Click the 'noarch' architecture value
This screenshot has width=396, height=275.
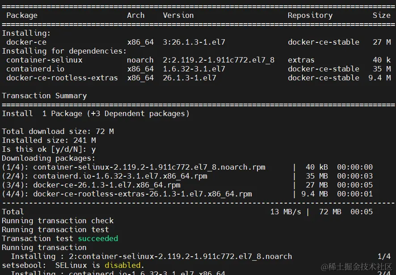point(140,60)
